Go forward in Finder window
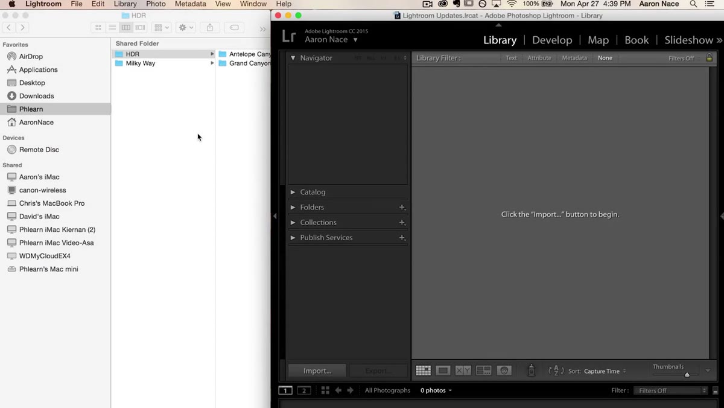Viewport: 724px width, 408px height. [23, 28]
